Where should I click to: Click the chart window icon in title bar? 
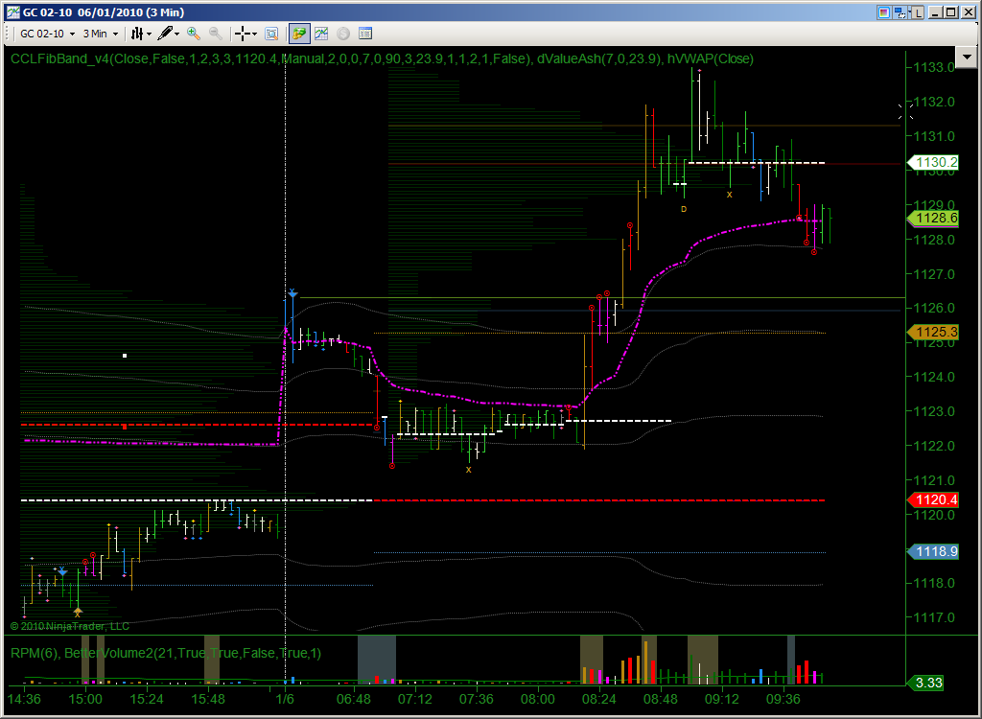click(x=13, y=12)
